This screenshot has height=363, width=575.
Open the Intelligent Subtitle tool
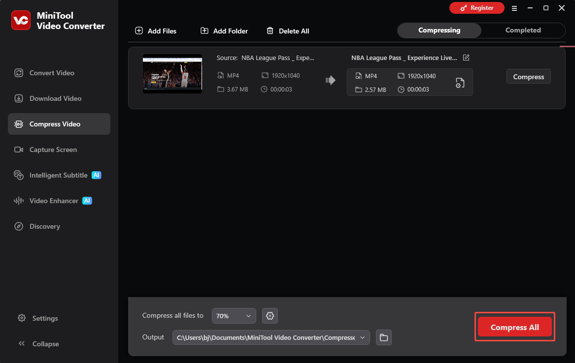pyautogui.click(x=59, y=175)
